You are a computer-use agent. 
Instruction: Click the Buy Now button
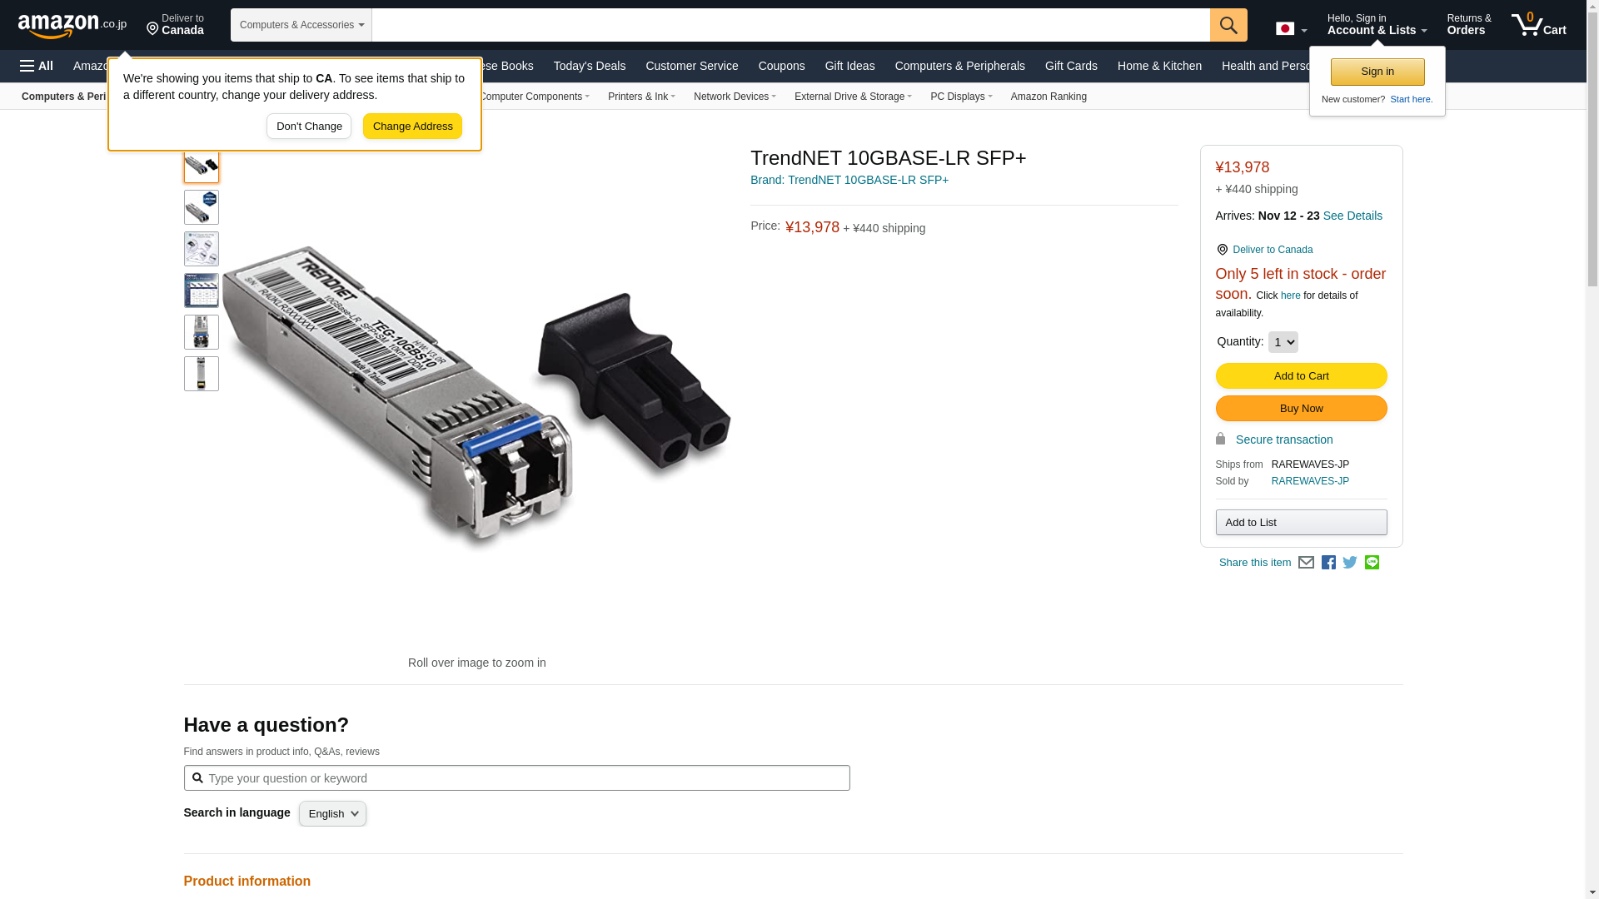pos(1301,409)
